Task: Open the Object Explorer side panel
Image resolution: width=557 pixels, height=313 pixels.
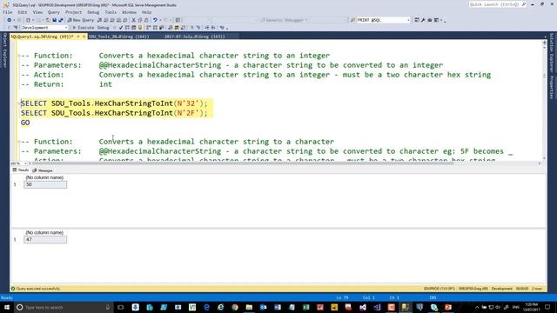Action: click(x=4, y=50)
